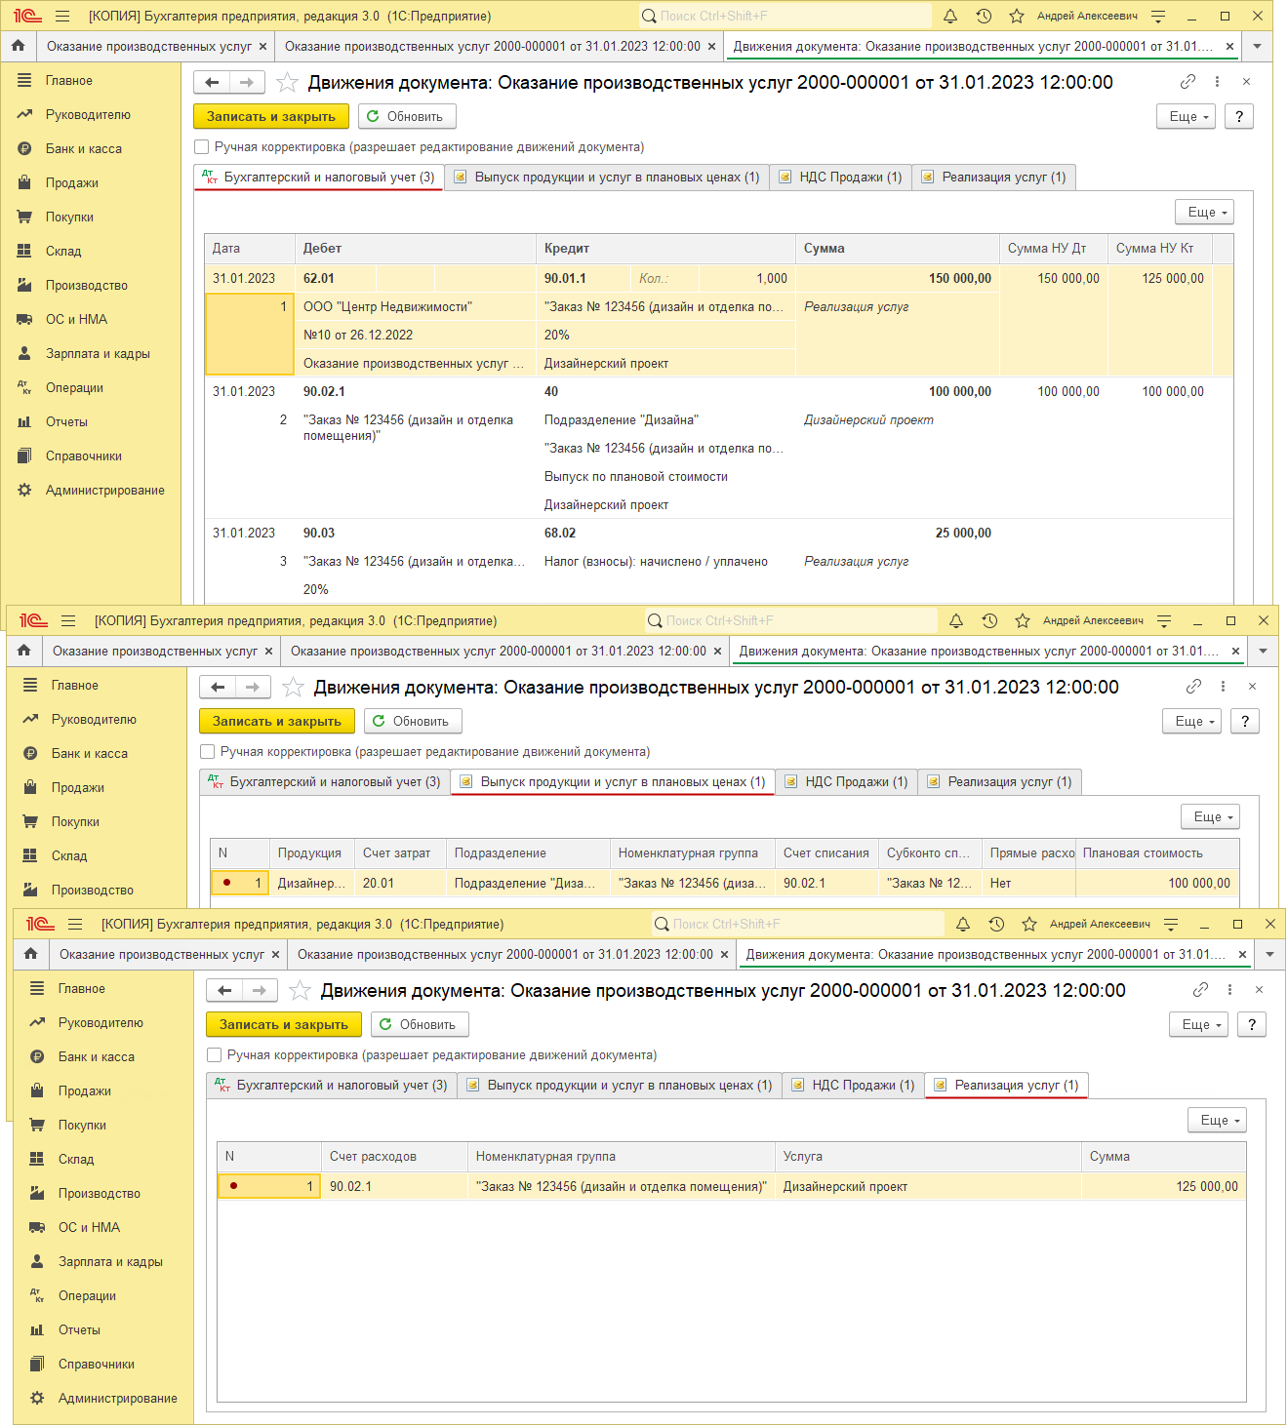1288x1427 pixels.
Task: Expand Еще dropdown beside help in middle window
Action: [1192, 721]
